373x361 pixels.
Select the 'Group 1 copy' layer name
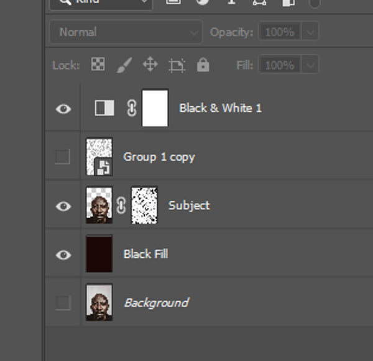pos(159,157)
